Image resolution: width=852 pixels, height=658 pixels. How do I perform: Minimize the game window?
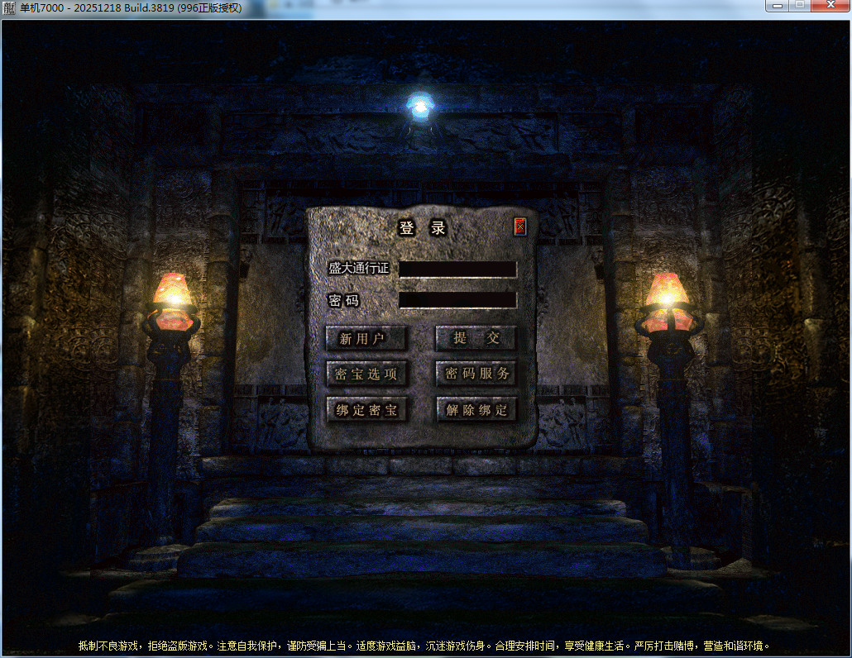[x=778, y=6]
